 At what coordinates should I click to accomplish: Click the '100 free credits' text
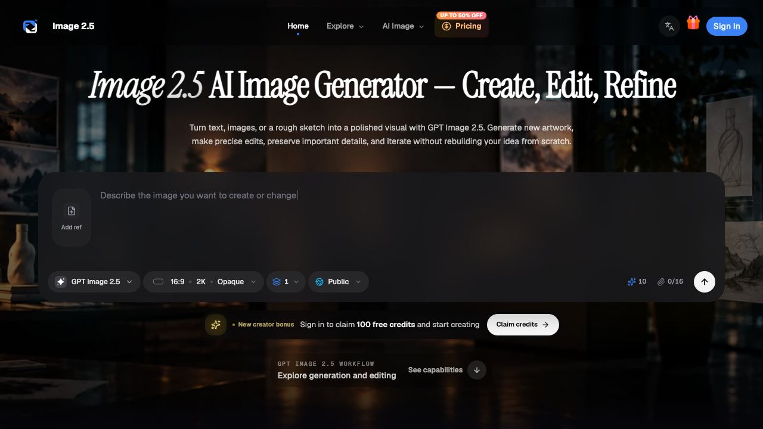pyautogui.click(x=386, y=325)
